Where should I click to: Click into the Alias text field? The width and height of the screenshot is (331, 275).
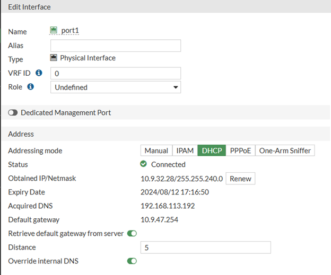pyautogui.click(x=115, y=46)
